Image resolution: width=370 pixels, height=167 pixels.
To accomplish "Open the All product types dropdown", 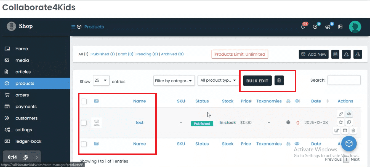I will click(218, 80).
